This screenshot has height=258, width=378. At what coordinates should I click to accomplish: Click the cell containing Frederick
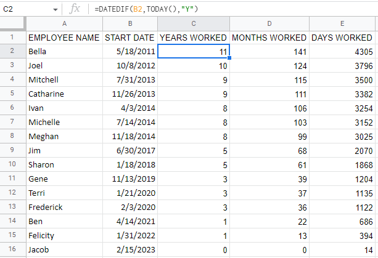[x=64, y=208]
